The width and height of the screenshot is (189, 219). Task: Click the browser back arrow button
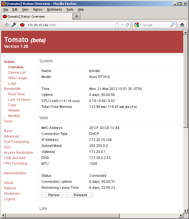point(7,25)
